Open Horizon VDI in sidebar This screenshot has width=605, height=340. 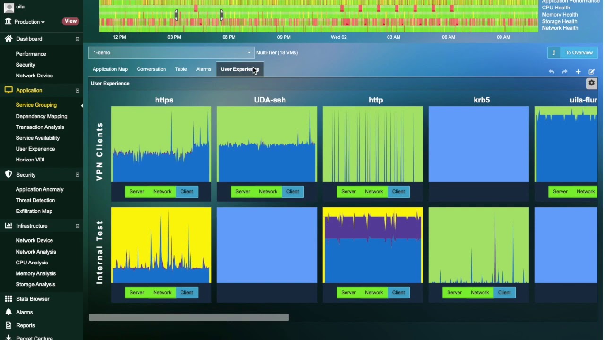[x=30, y=160]
